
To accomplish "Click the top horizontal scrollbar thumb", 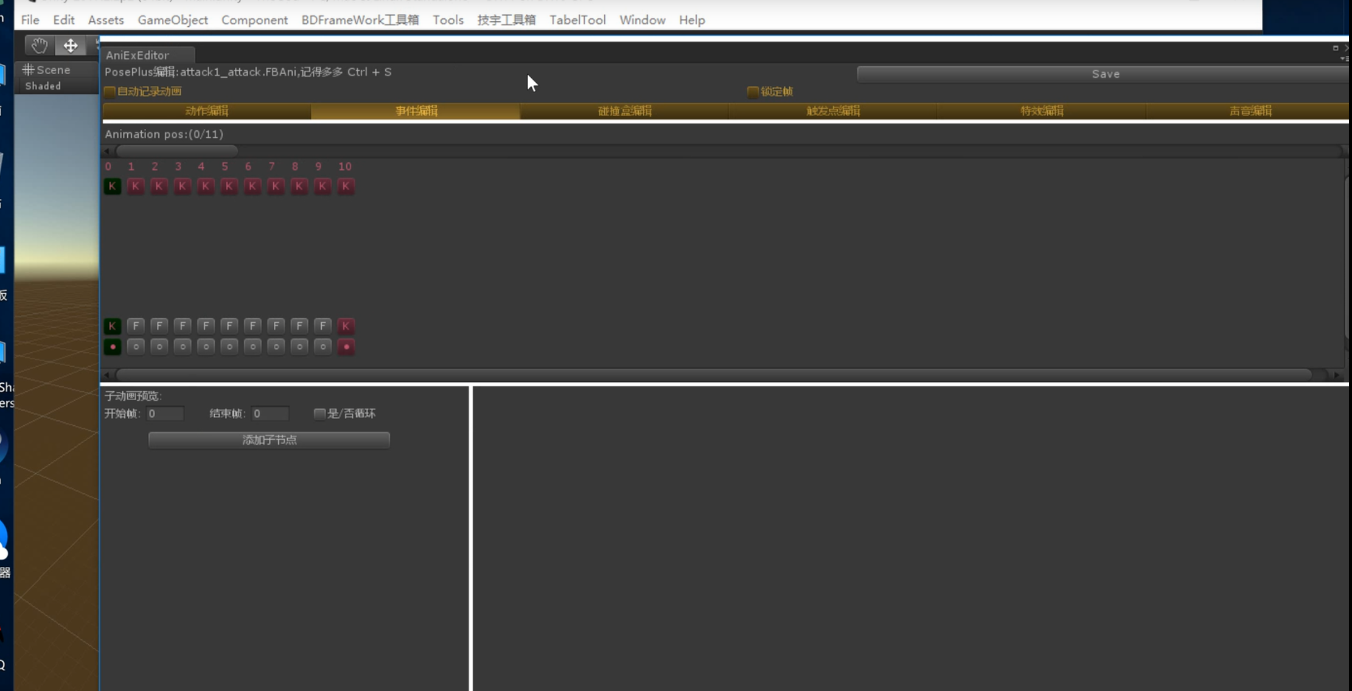I will 176,150.
